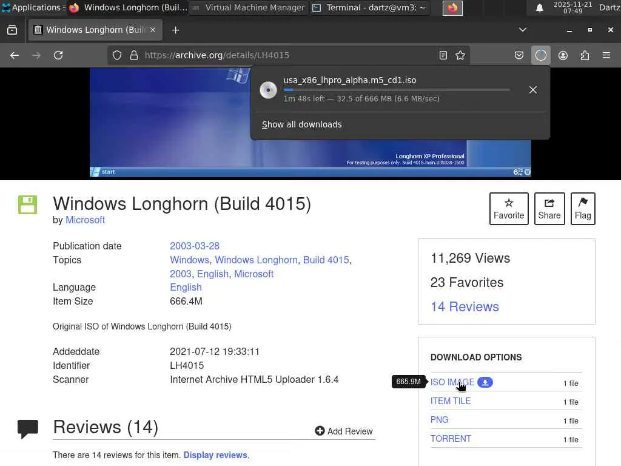This screenshot has height=466, width=621.
Task: Open the Firefox tab overview icon
Action: point(12,30)
